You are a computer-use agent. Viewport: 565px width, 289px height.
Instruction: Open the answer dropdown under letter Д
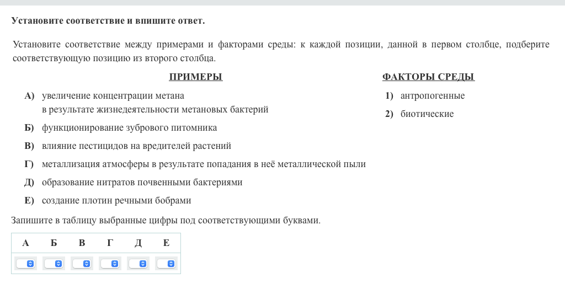coord(138,264)
